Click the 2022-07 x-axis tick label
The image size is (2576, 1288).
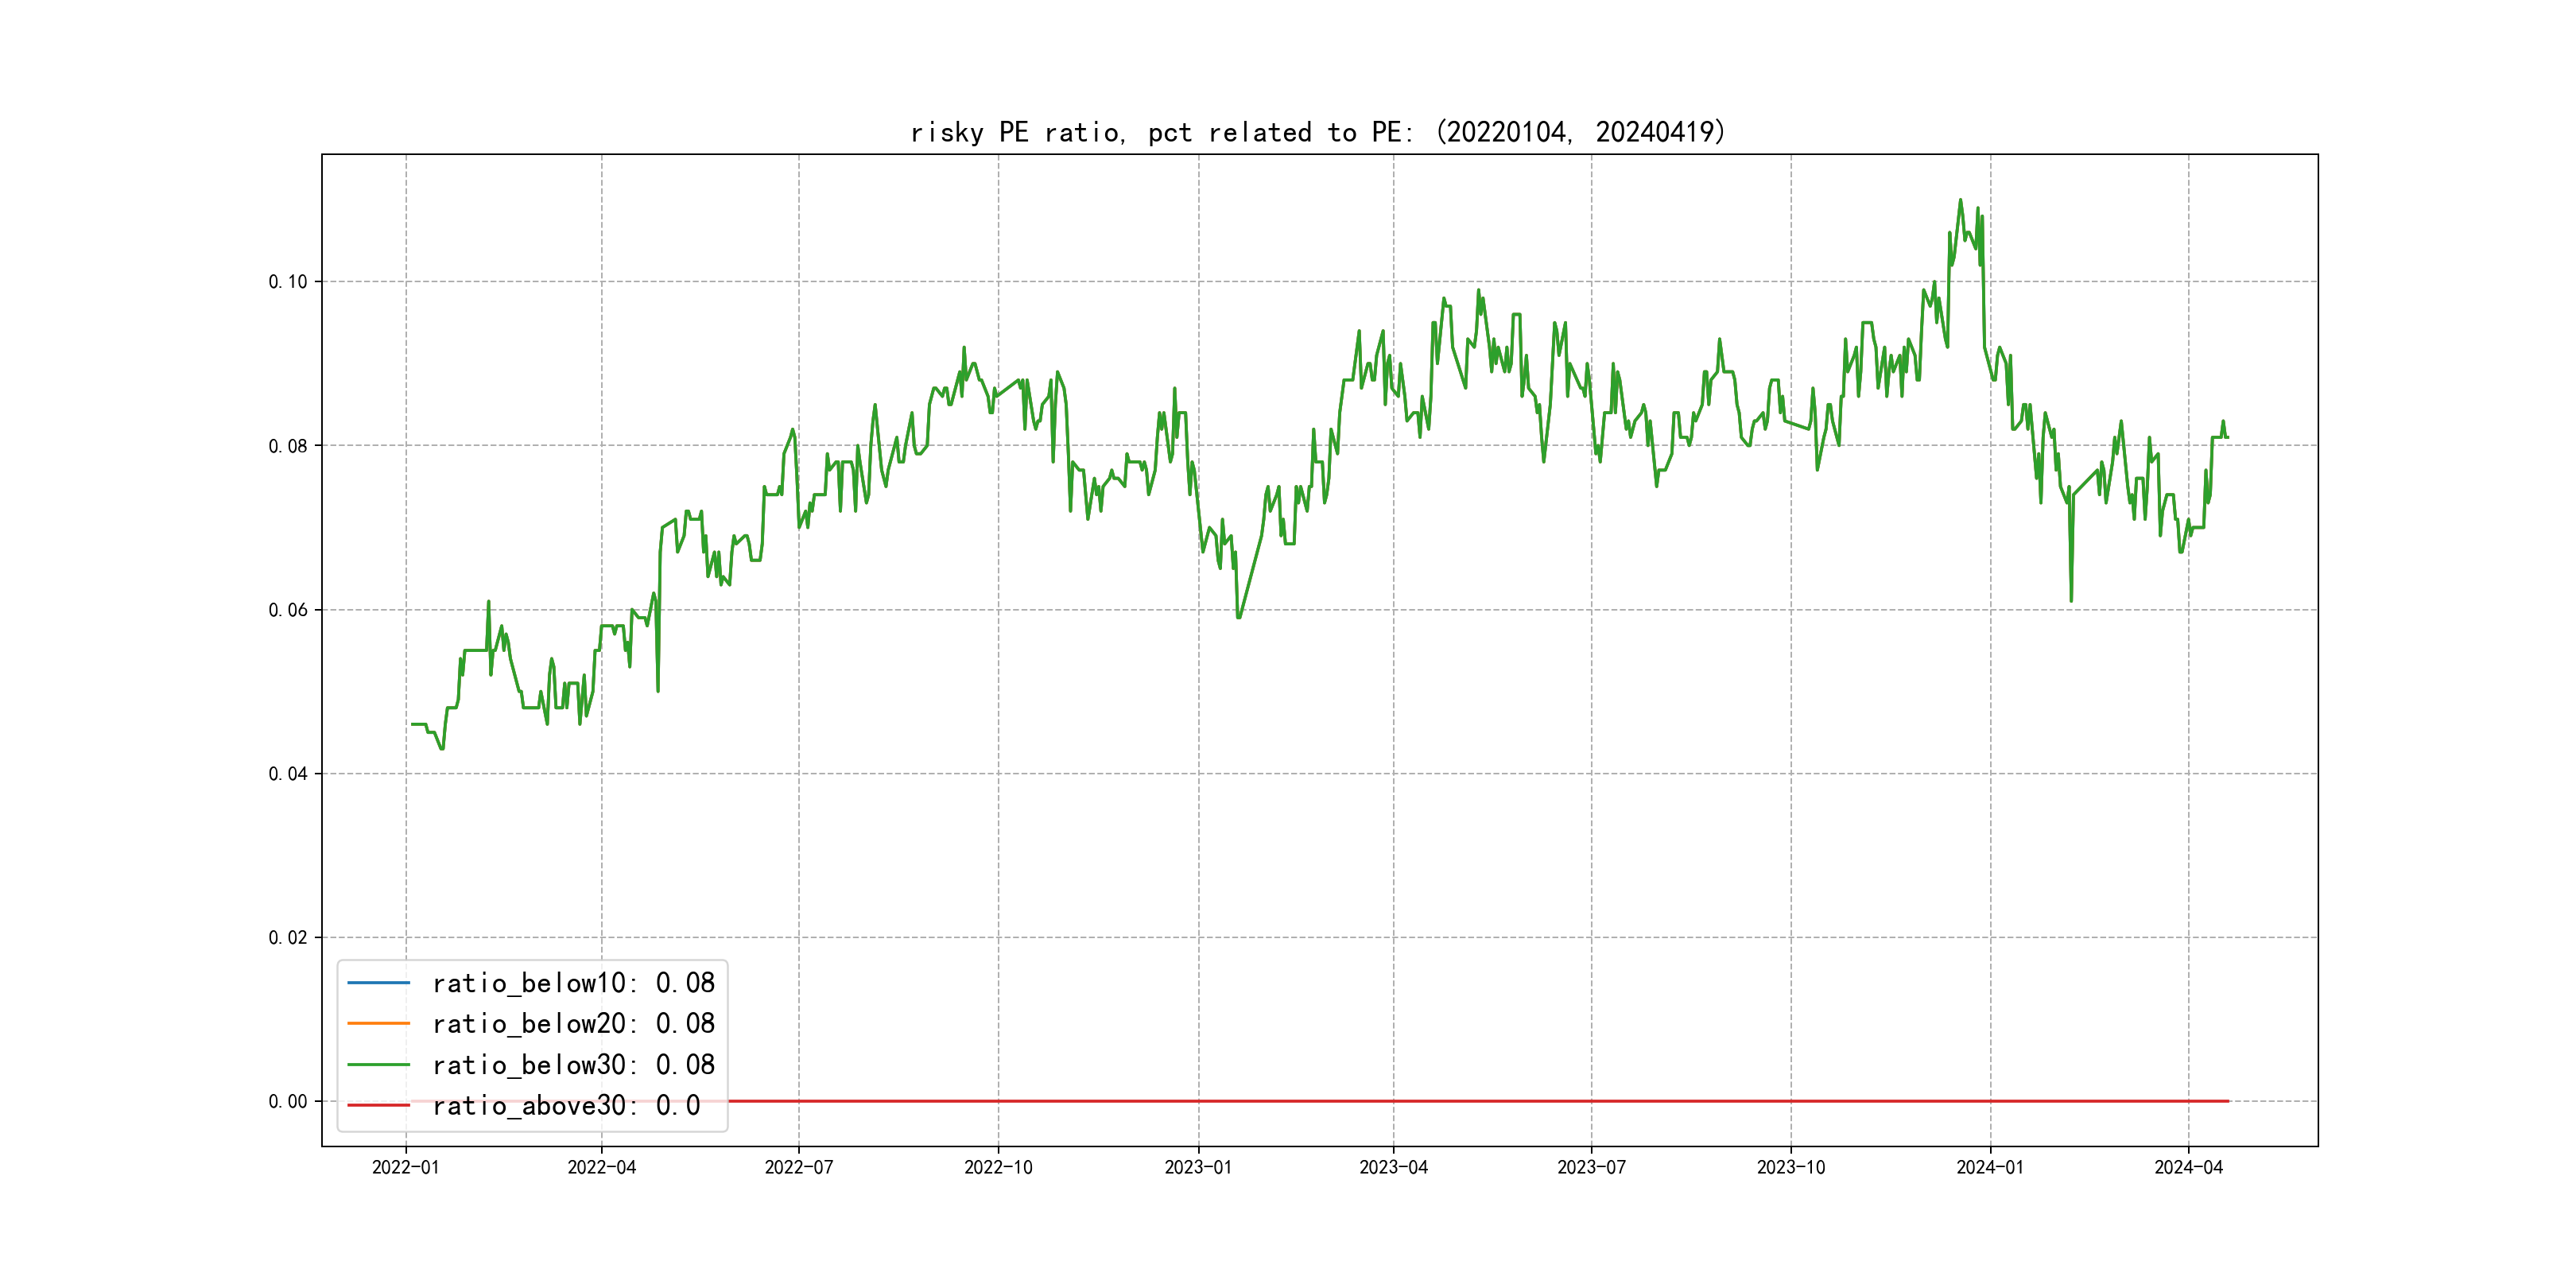coord(798,1168)
